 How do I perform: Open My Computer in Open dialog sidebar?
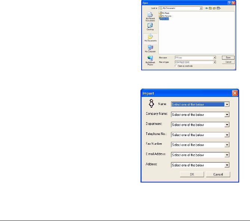click(x=150, y=49)
